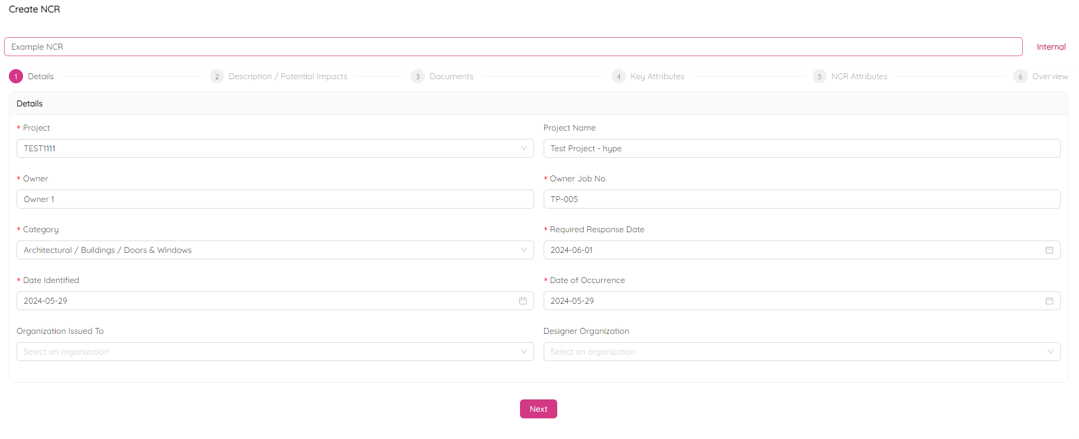Click calendar icon in Date Identified field

click(522, 301)
